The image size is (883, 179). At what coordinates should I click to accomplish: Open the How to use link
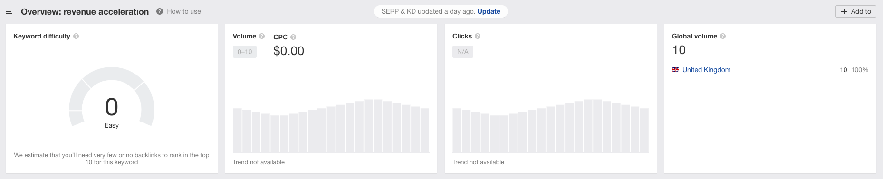184,11
